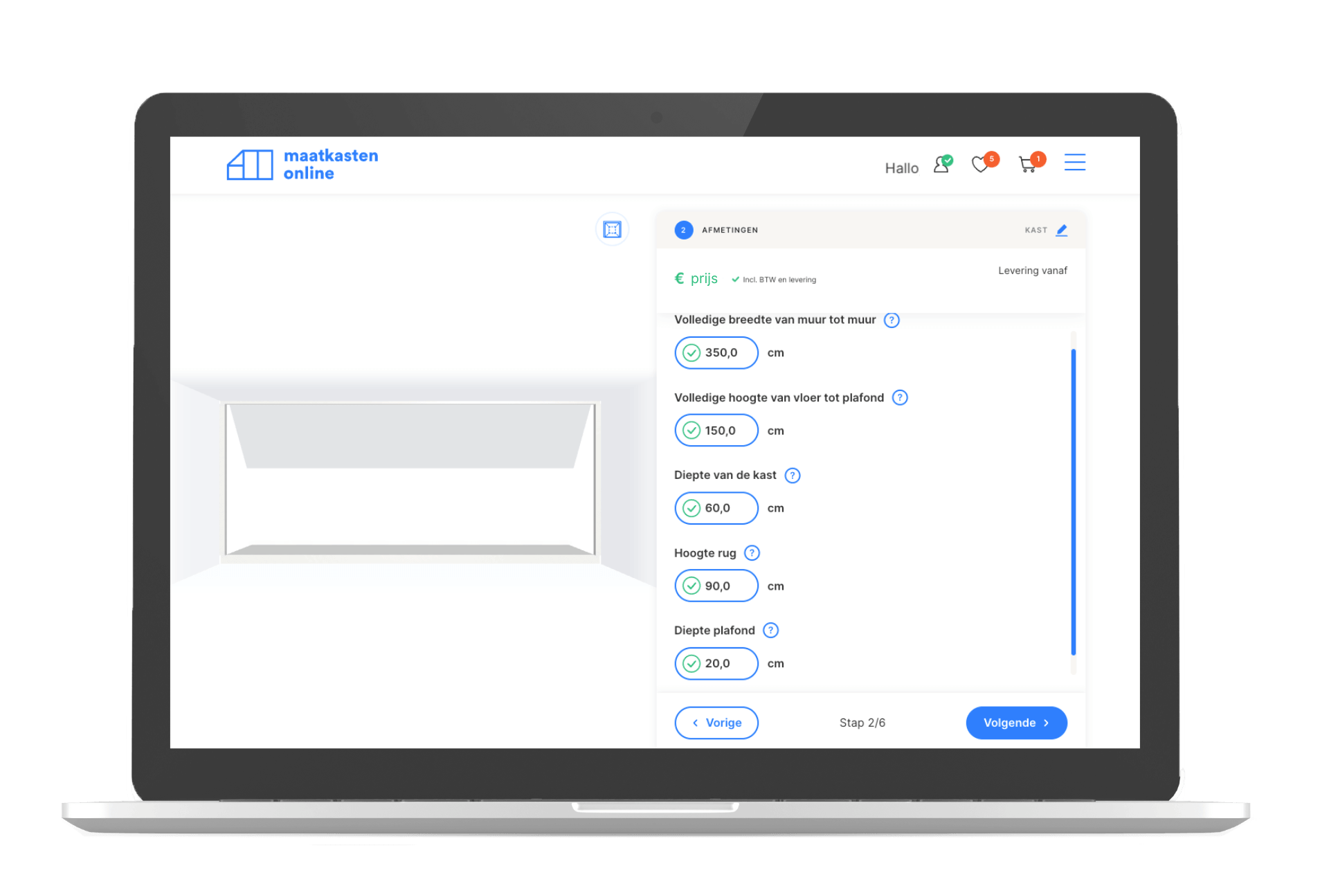Click the maatkasten online logo

302,165
